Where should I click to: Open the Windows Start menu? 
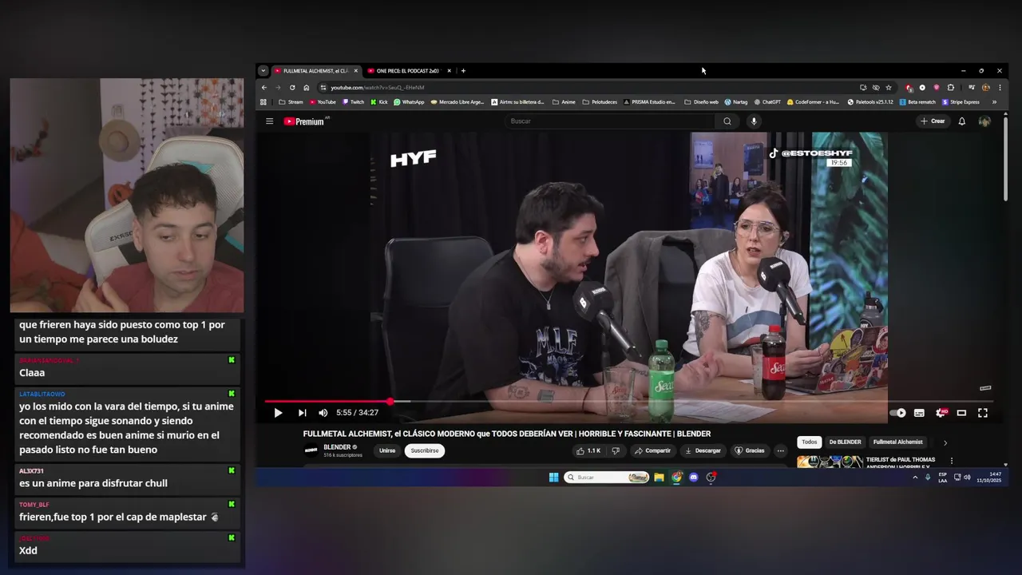pyautogui.click(x=553, y=478)
